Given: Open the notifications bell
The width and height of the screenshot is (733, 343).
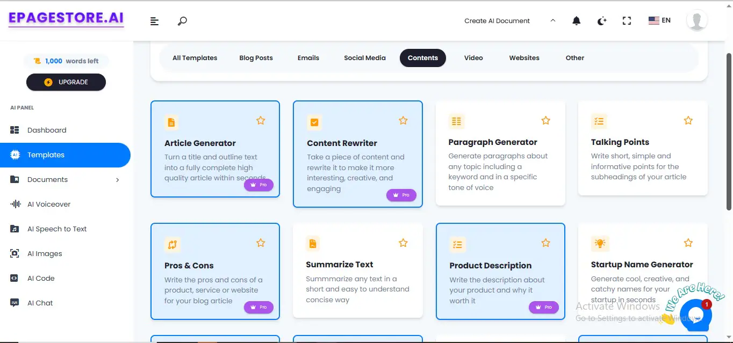Looking at the screenshot, I should pyautogui.click(x=577, y=21).
